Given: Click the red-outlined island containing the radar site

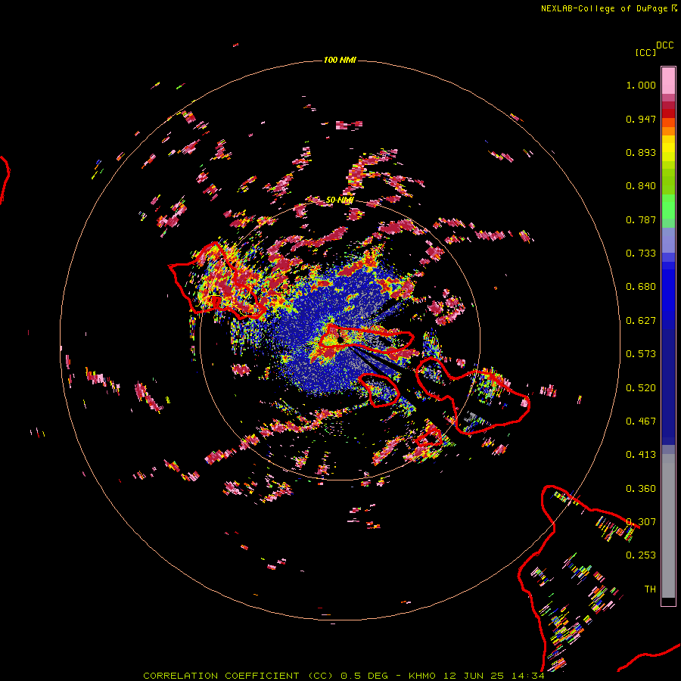Looking at the screenshot, I should click(366, 340).
